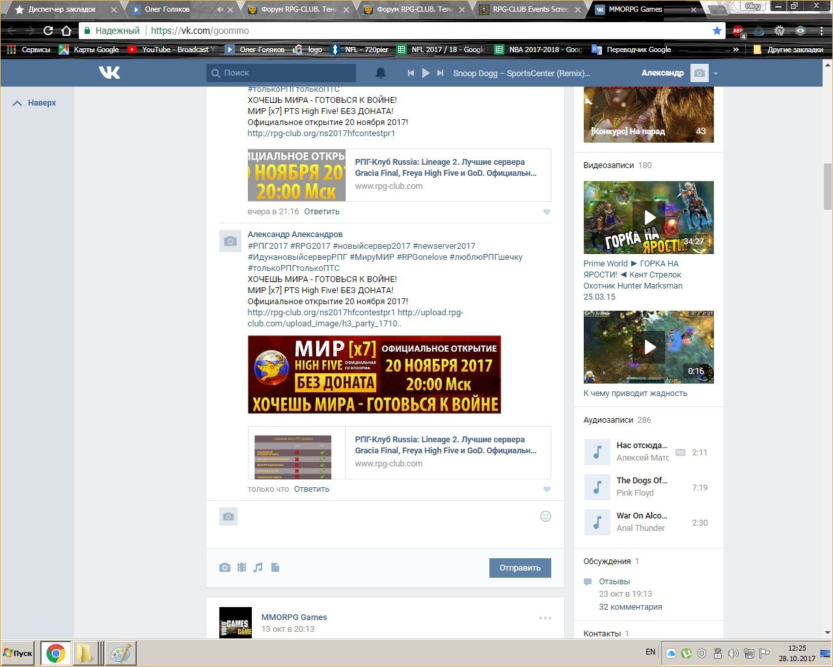Click the page vertical scrollbar thumb

coord(828,186)
